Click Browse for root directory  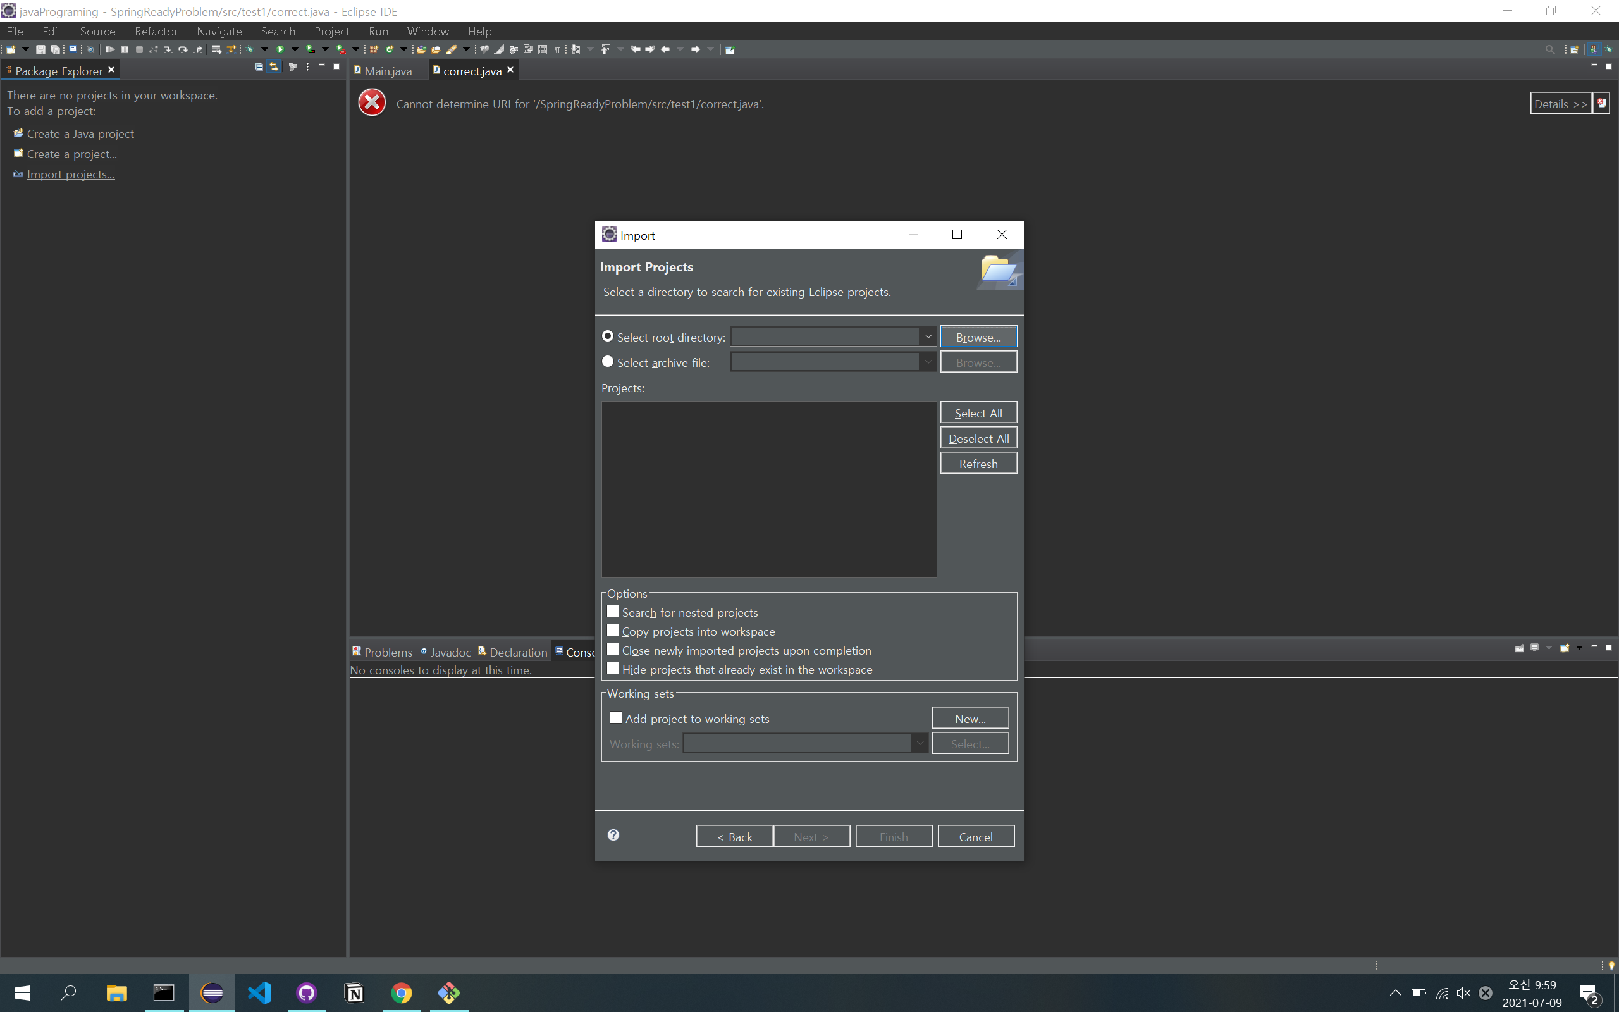pyautogui.click(x=978, y=336)
